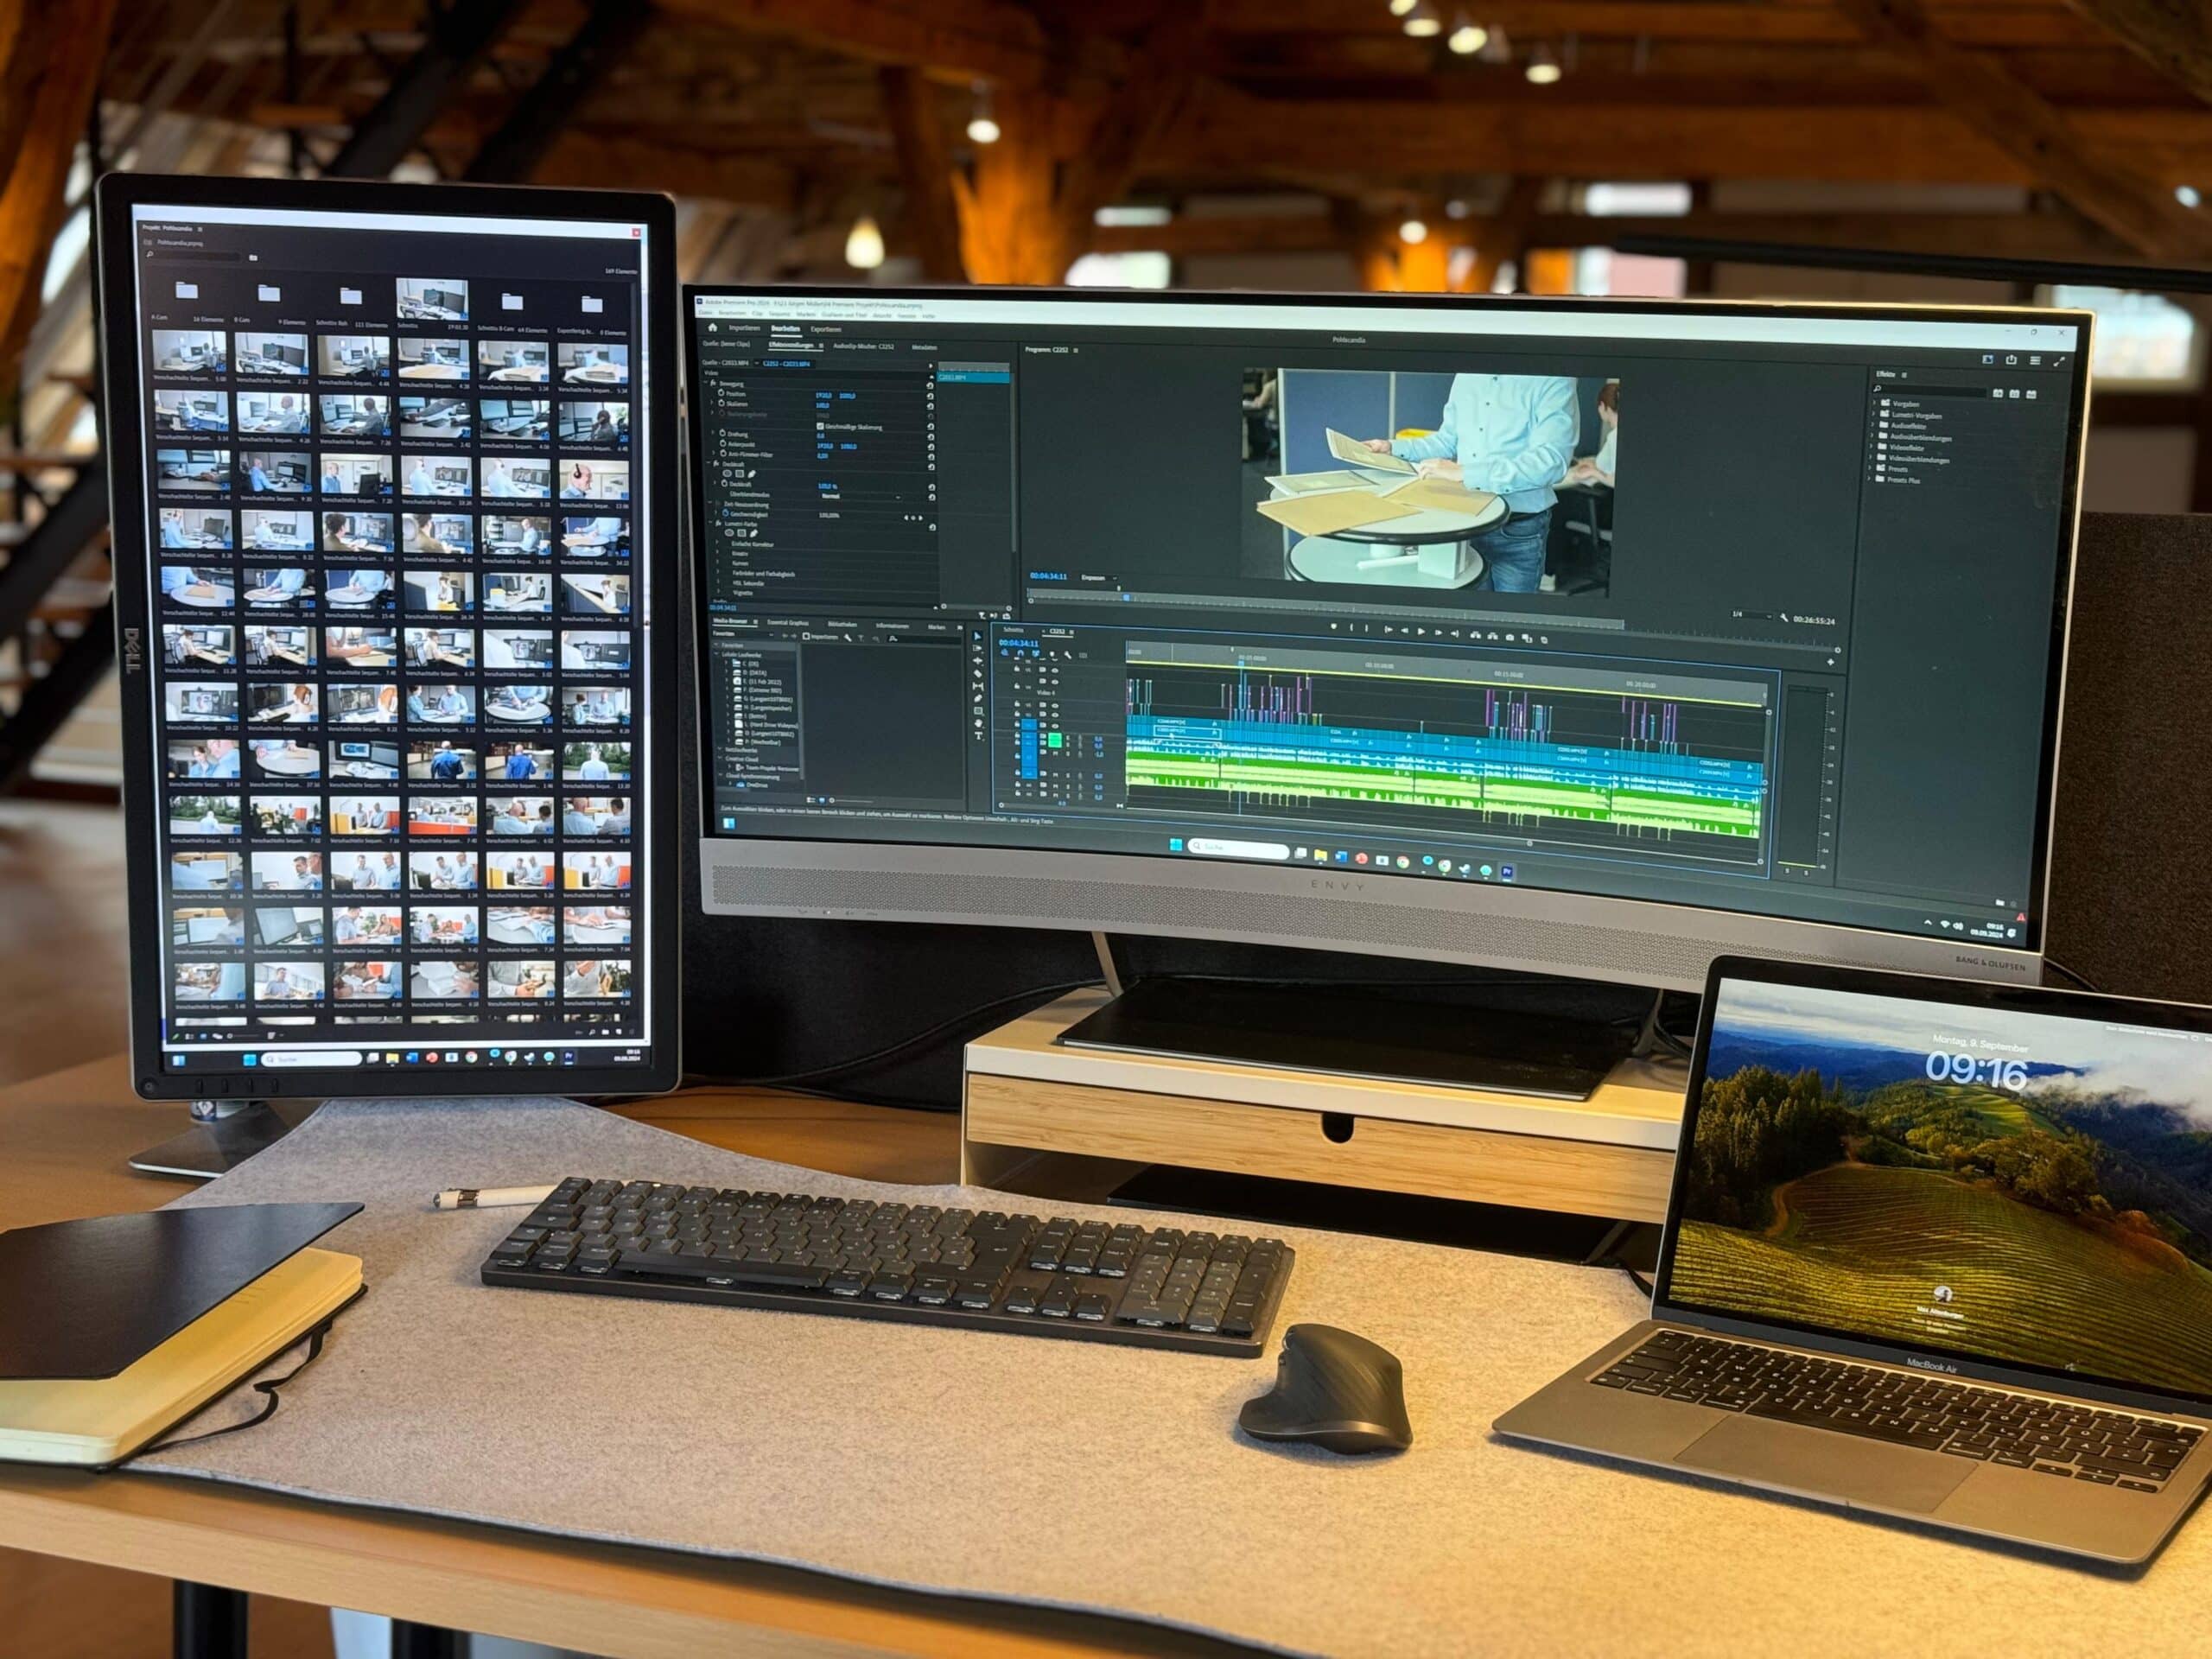
Task: Toggle the Importieren checkbox in Media Browser
Action: (806, 637)
